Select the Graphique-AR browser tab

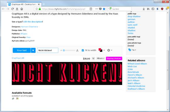(24, 4)
